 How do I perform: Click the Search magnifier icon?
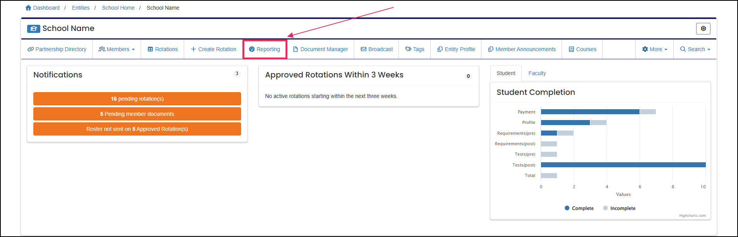click(x=683, y=49)
